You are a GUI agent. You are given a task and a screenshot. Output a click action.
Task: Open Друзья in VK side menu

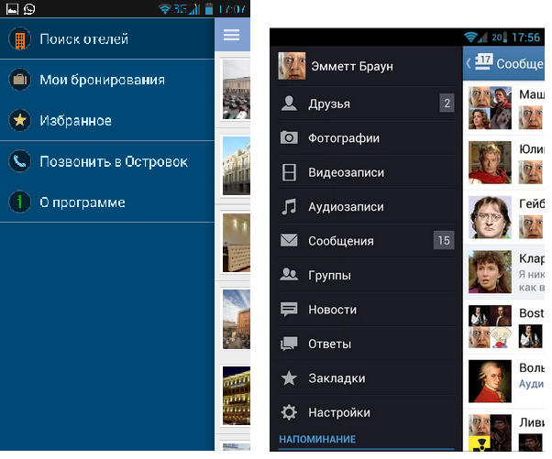(x=366, y=104)
